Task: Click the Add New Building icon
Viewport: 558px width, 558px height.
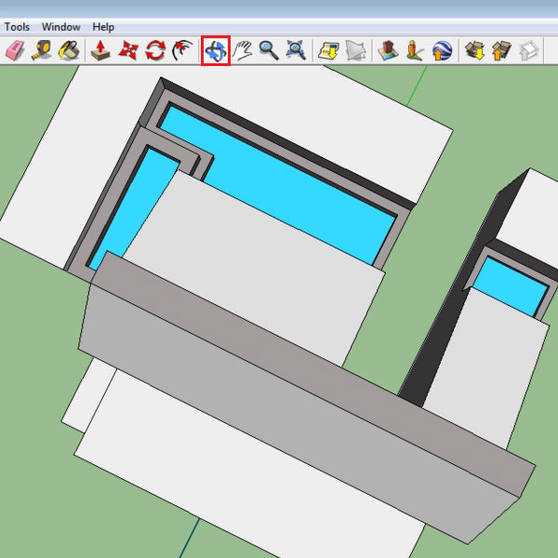Action: pos(388,50)
